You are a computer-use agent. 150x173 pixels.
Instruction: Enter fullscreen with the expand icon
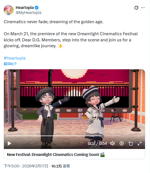point(139,143)
